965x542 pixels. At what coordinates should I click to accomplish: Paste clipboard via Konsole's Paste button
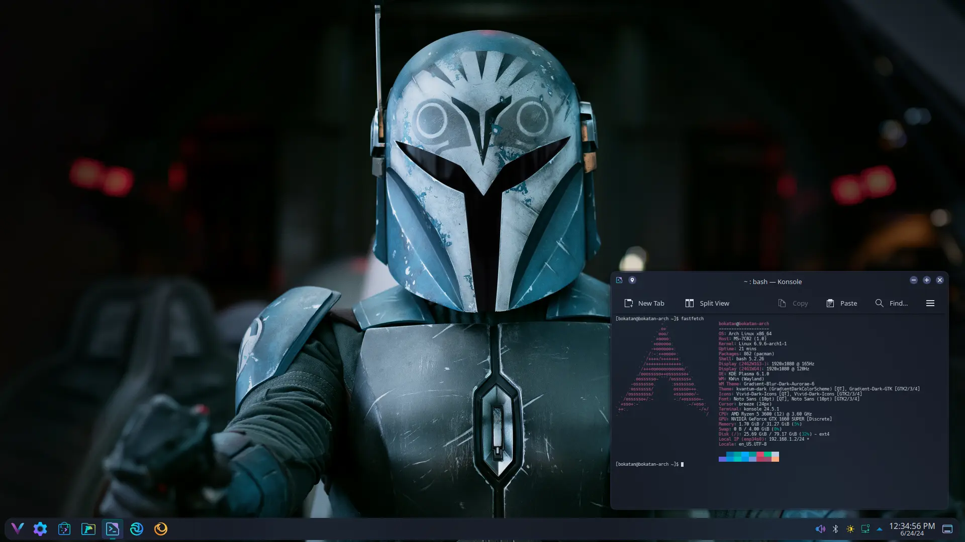[x=841, y=303]
